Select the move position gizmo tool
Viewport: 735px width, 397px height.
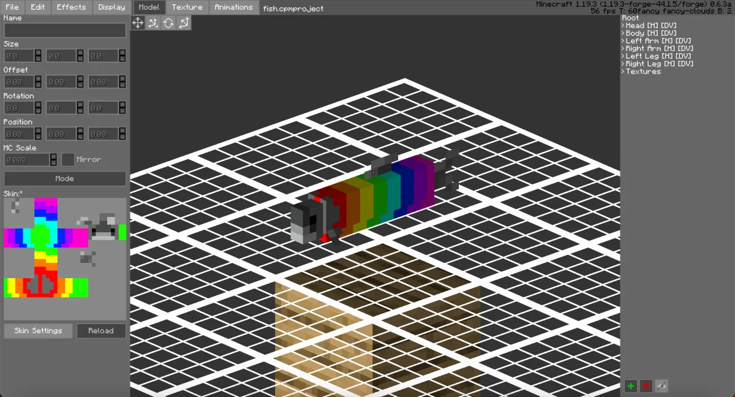tap(138, 23)
